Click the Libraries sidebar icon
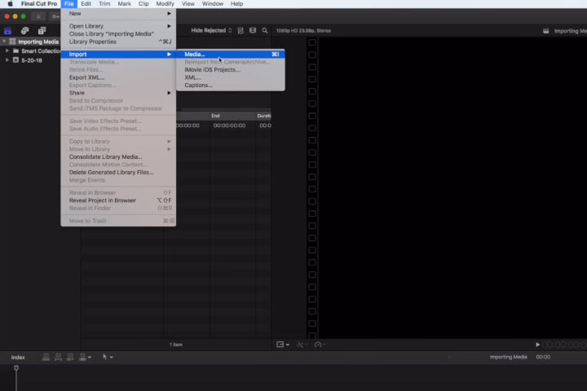 click(x=8, y=30)
